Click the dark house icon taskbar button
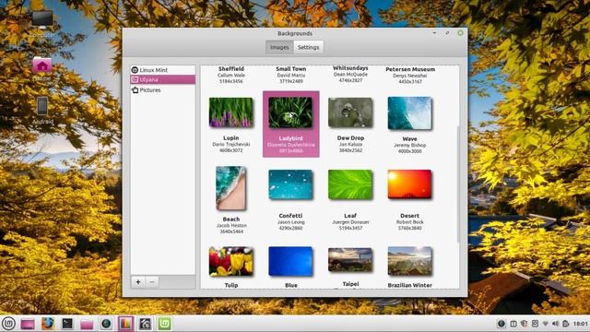 tap(146, 324)
